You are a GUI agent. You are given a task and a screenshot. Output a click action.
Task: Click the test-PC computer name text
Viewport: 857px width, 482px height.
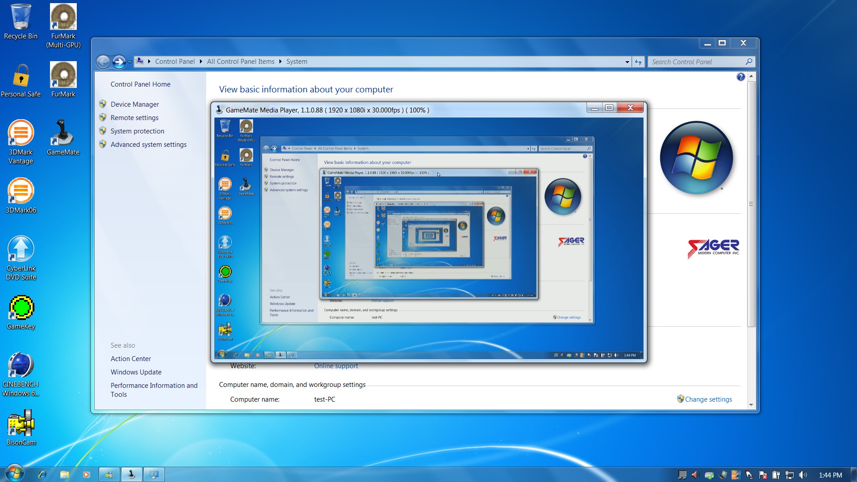(x=324, y=399)
